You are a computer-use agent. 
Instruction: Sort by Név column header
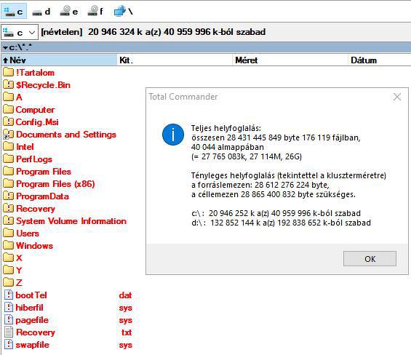[x=59, y=60]
